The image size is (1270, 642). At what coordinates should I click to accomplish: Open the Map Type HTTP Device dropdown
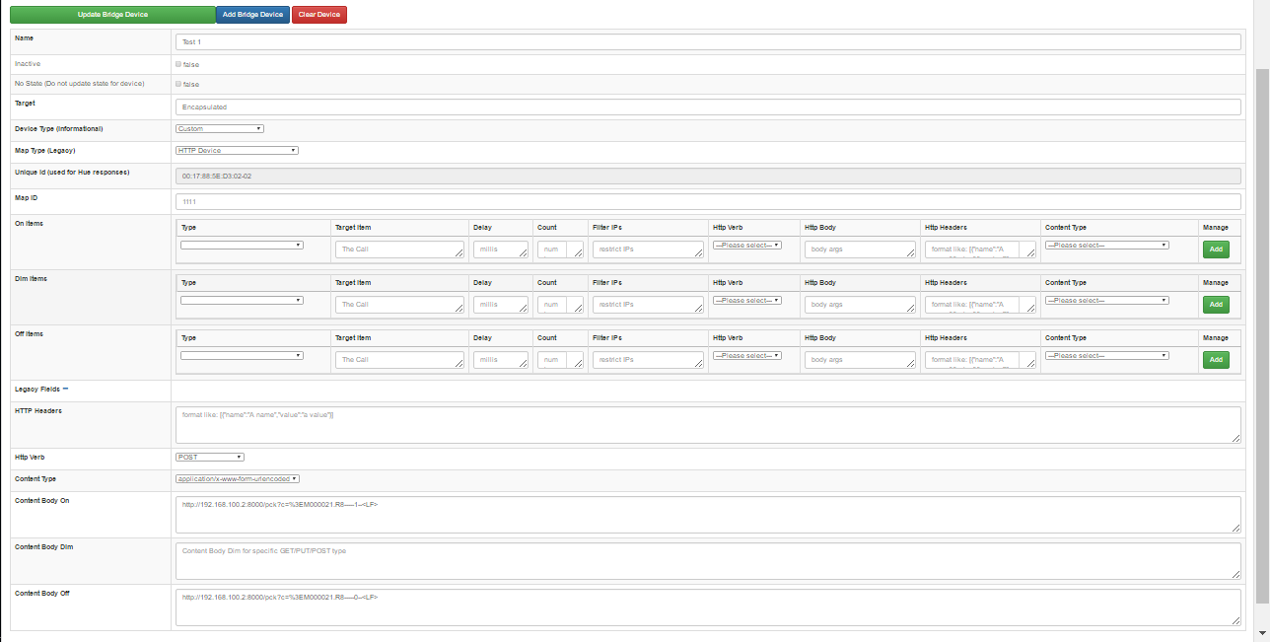[x=237, y=151]
